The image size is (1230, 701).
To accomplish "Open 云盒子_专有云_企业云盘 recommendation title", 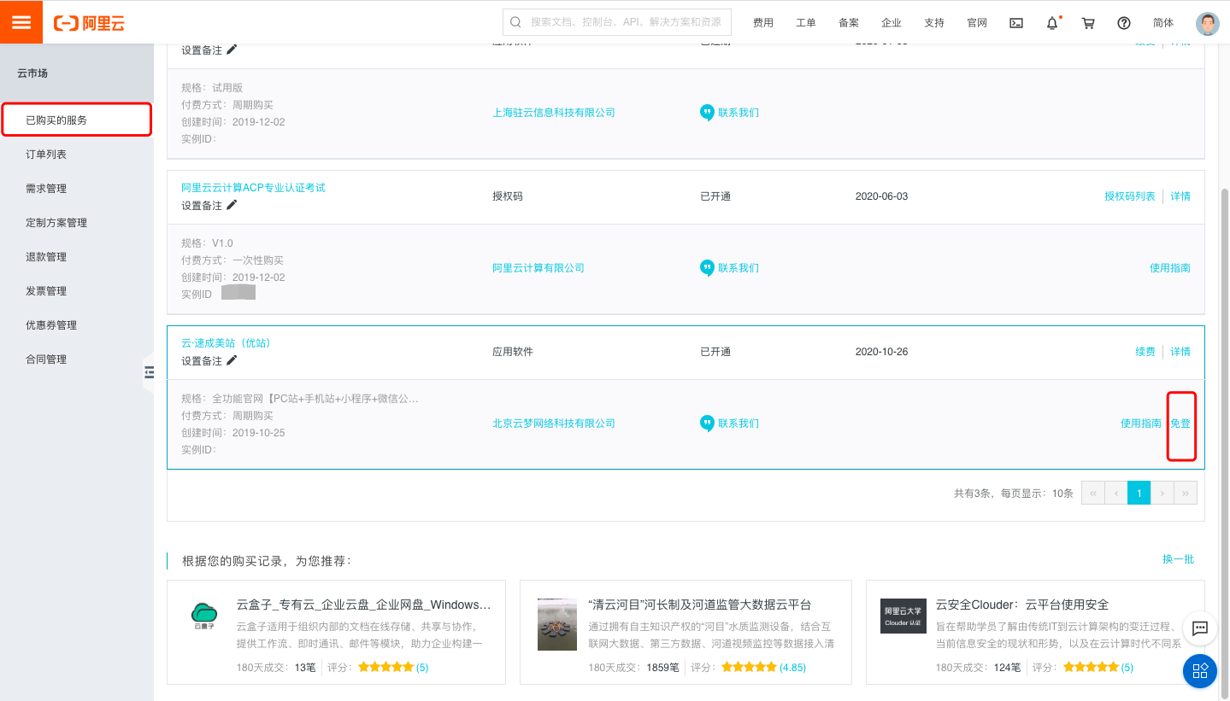I will (364, 605).
